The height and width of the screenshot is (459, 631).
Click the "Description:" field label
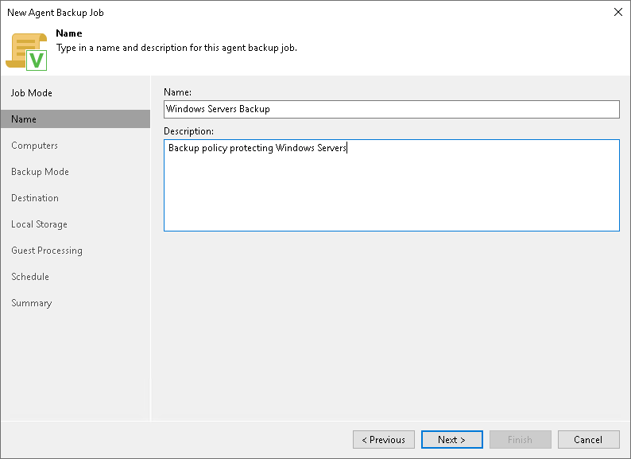pyautogui.click(x=189, y=131)
